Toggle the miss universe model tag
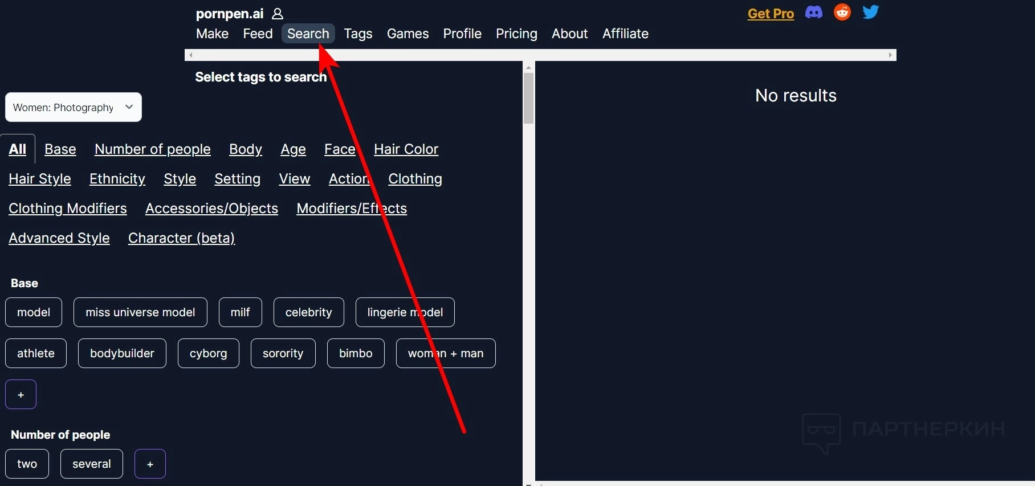1035x486 pixels. coord(140,312)
